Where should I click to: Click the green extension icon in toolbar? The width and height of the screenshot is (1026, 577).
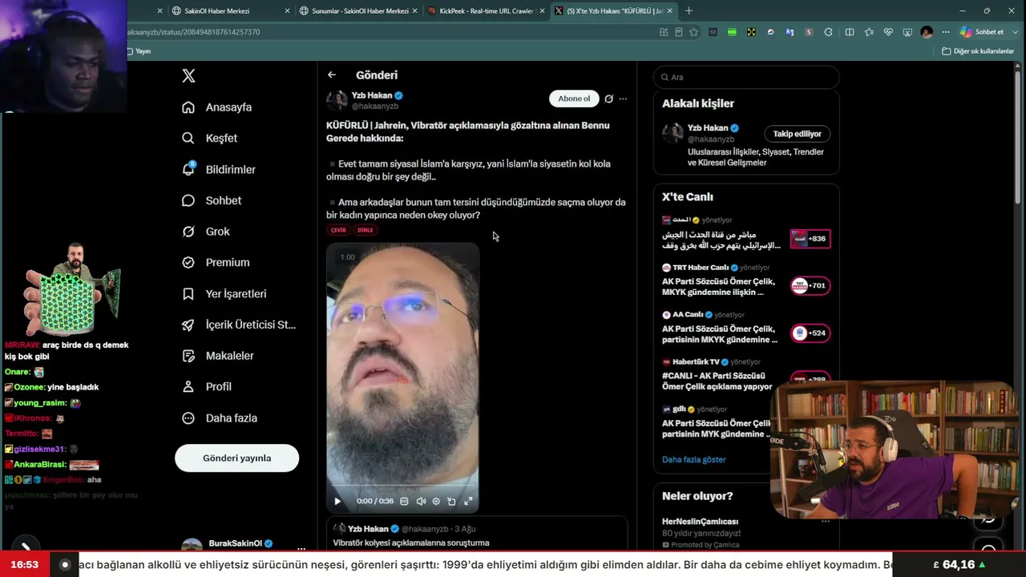pos(732,32)
